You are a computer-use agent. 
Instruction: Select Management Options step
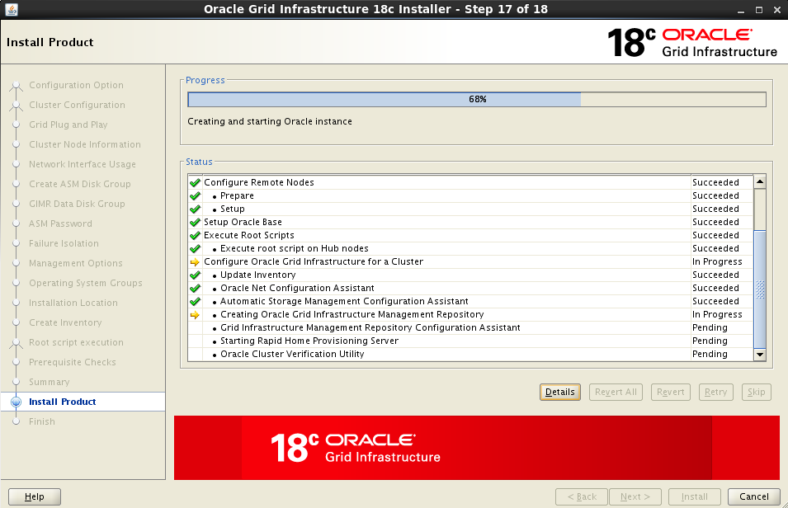75,263
